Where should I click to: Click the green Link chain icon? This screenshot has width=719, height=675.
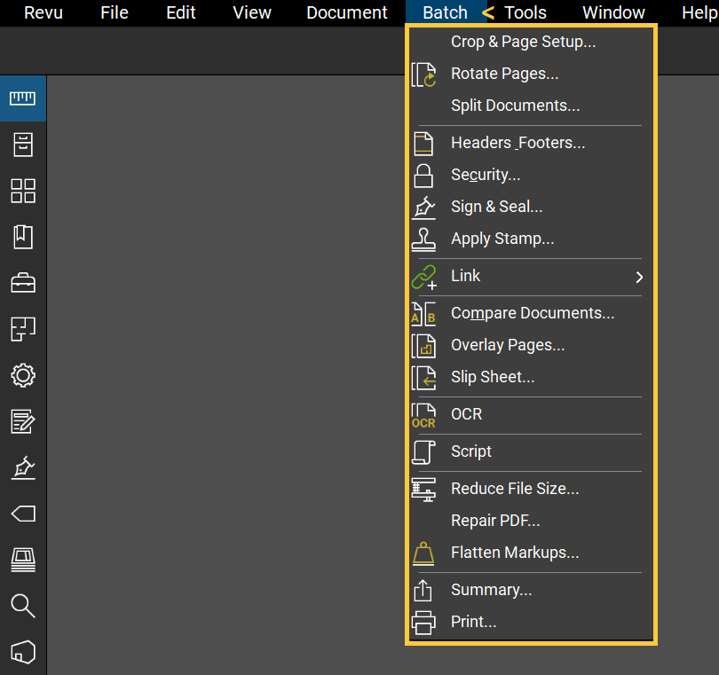(424, 278)
